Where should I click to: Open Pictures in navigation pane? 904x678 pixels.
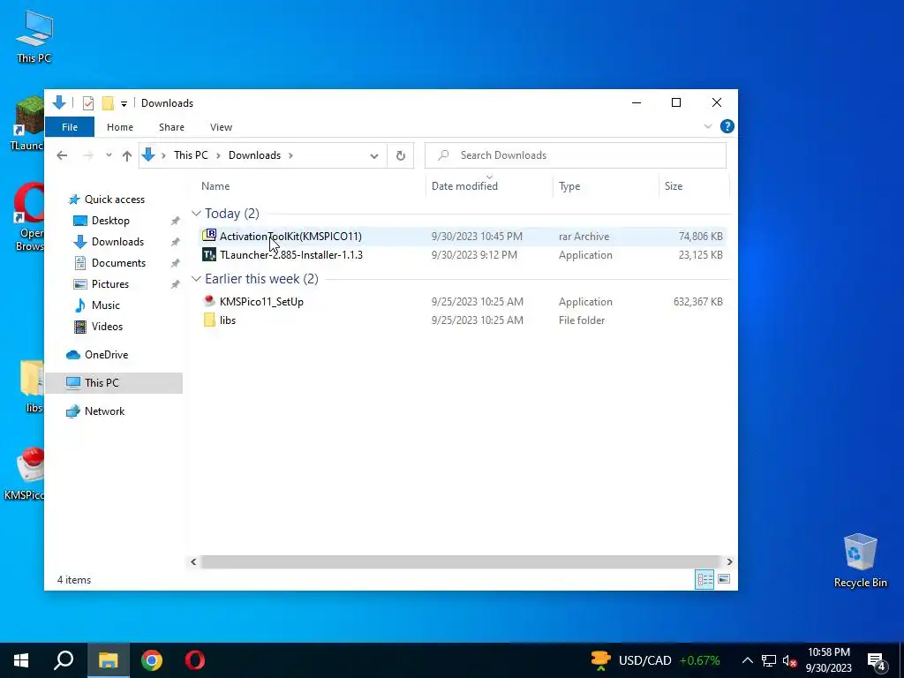pos(109,284)
